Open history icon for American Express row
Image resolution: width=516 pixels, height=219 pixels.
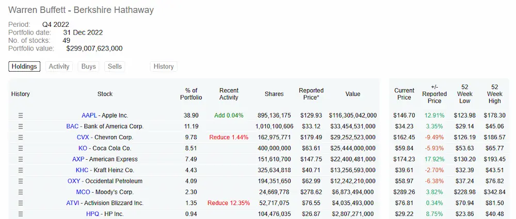pos(21,159)
